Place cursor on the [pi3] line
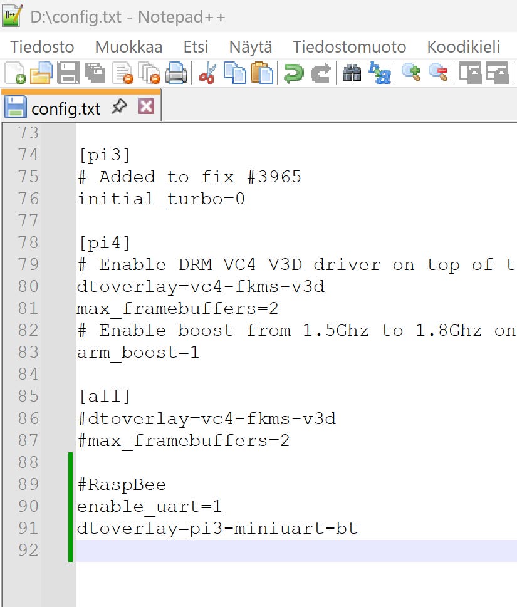Image resolution: width=517 pixels, height=607 pixels. click(104, 155)
